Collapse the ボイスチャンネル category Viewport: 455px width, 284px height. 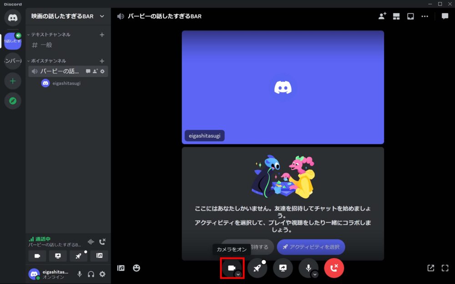(47, 61)
